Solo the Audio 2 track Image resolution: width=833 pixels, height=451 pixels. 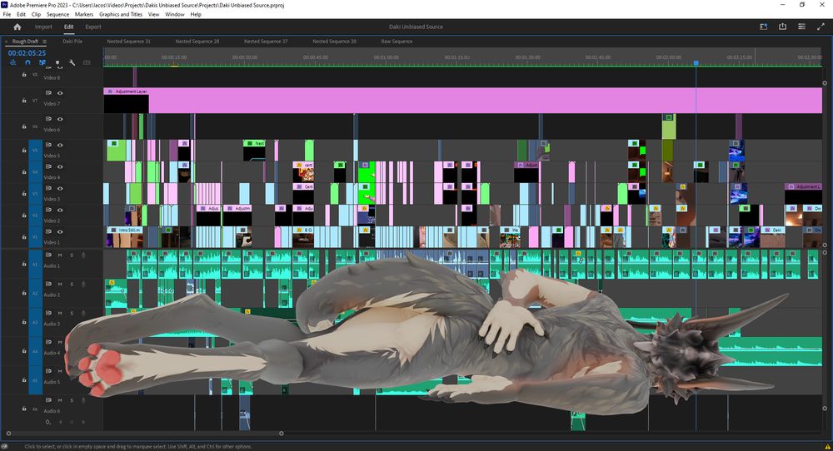(x=71, y=285)
